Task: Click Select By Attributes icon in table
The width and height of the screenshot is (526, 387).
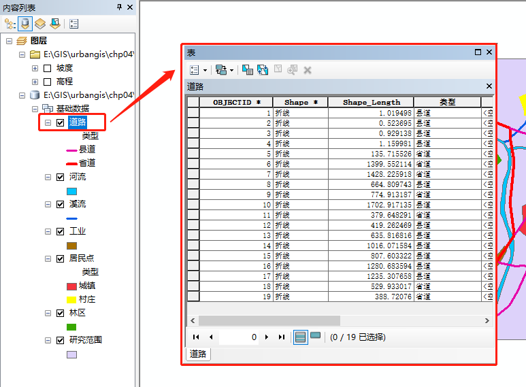Action: (248, 70)
